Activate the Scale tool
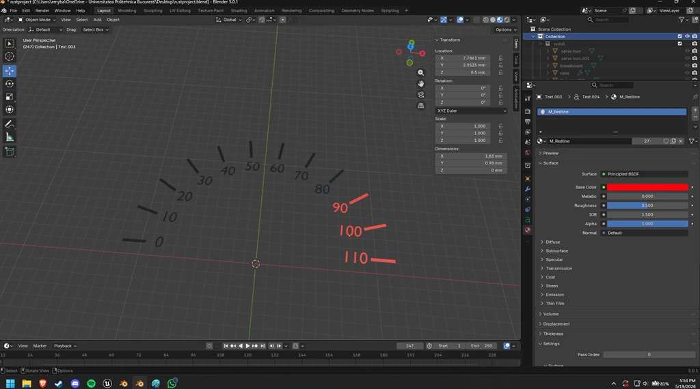The width and height of the screenshot is (700, 389). 10,97
